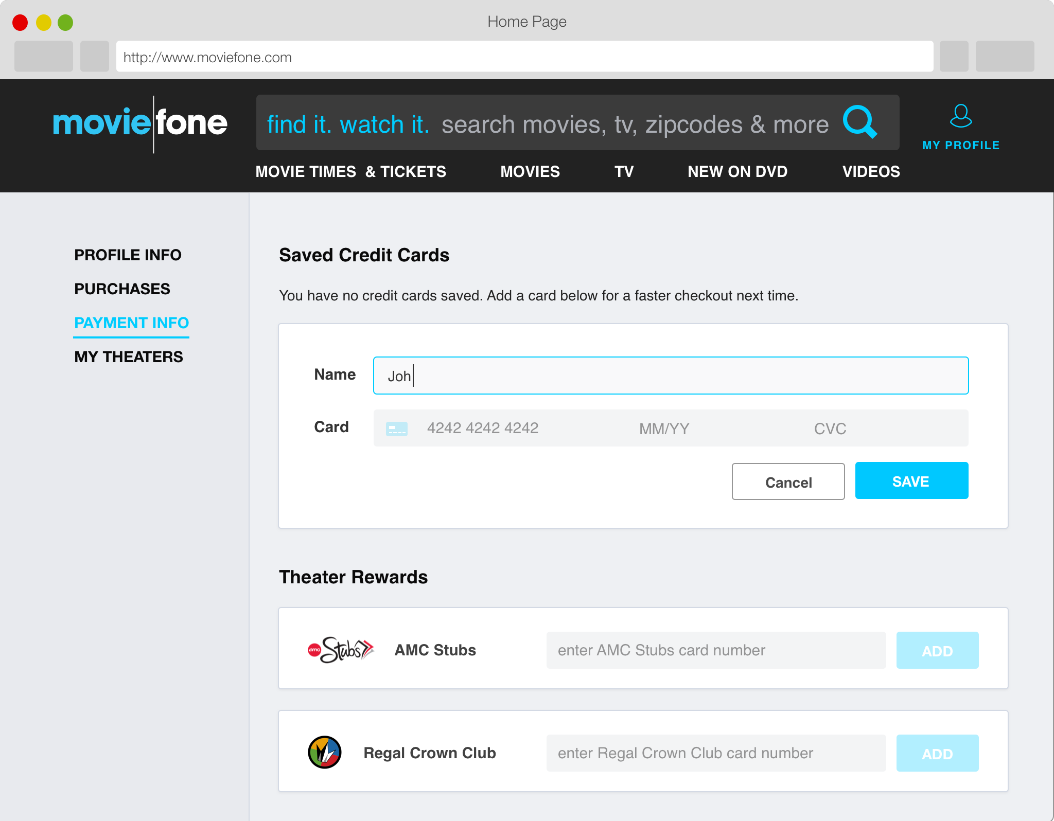1054x821 pixels.
Task: Click the AMC Stubs logo
Action: click(x=340, y=650)
